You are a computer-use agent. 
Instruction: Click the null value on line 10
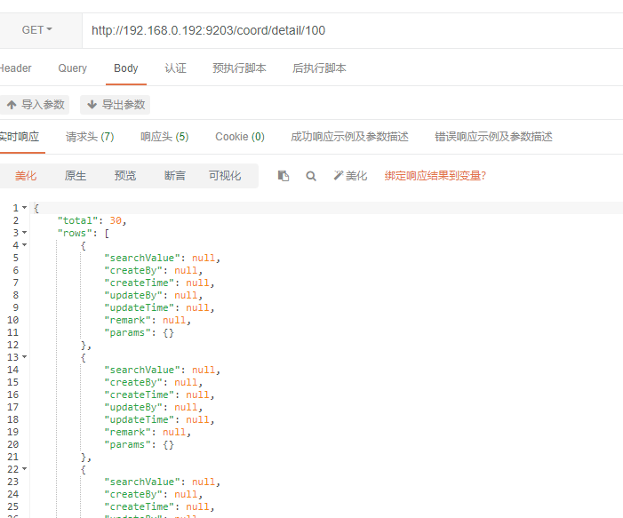pyautogui.click(x=174, y=320)
